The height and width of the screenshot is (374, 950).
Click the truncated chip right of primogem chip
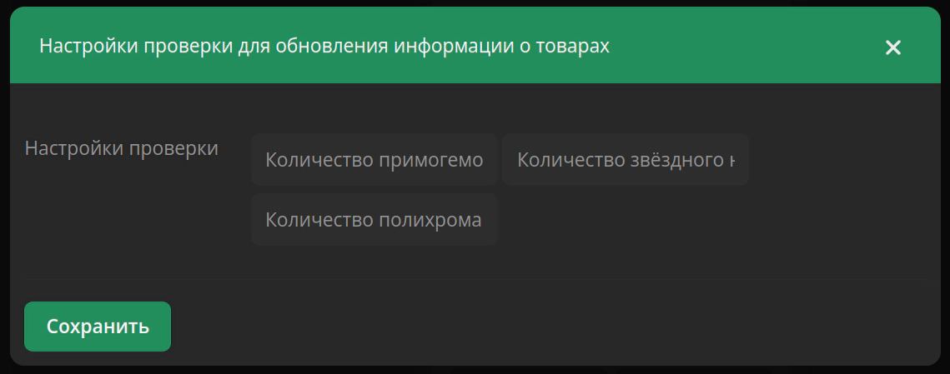pos(625,159)
